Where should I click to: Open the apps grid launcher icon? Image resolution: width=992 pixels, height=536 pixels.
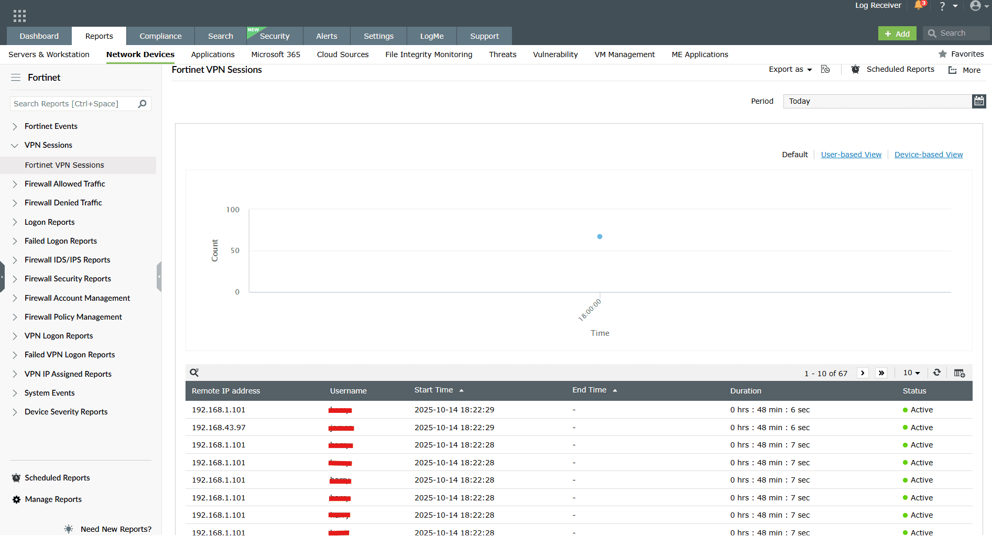[19, 16]
